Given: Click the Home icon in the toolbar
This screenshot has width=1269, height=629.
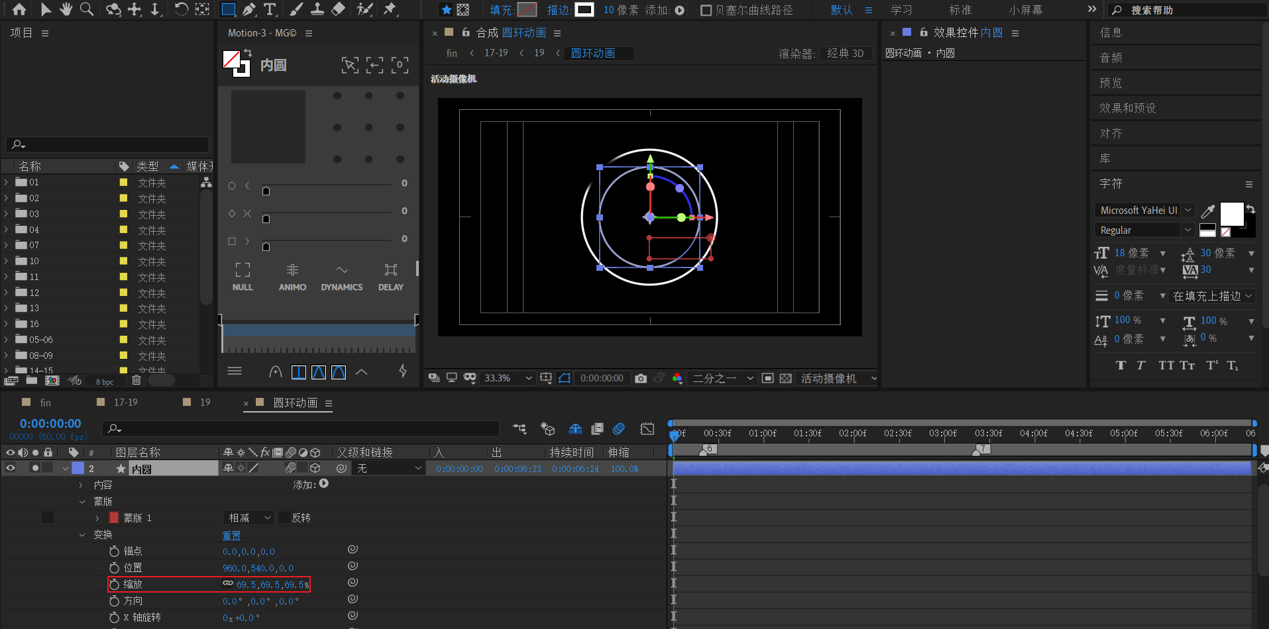Looking at the screenshot, I should click(19, 9).
